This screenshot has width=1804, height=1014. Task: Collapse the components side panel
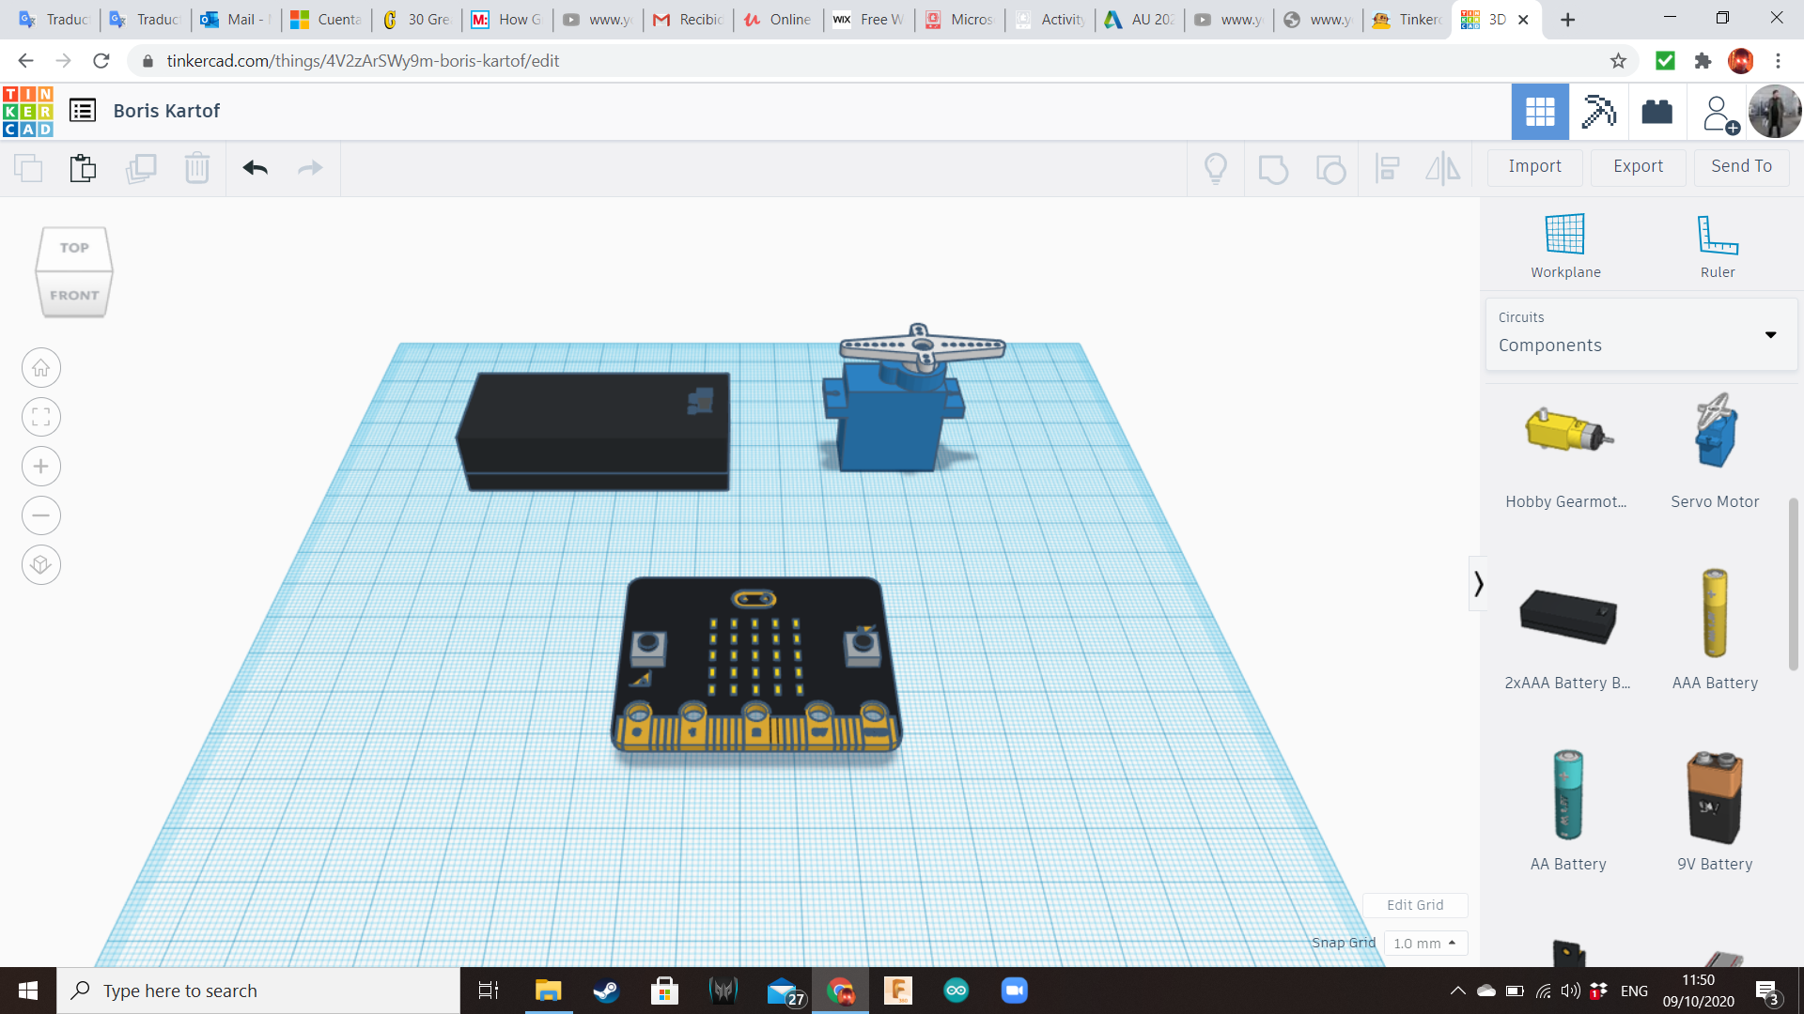point(1480,583)
